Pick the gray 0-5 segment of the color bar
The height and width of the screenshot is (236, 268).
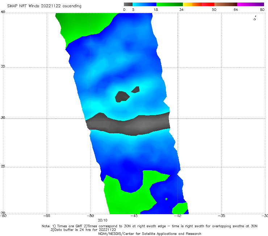click(128, 4)
